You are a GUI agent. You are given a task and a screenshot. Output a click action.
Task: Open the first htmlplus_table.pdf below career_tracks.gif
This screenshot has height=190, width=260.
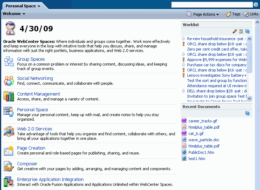(x=204, y=127)
